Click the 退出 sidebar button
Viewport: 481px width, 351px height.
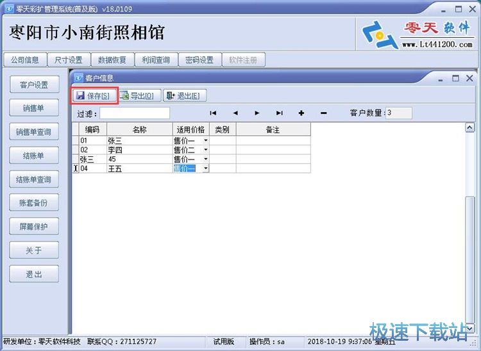[x=34, y=273]
